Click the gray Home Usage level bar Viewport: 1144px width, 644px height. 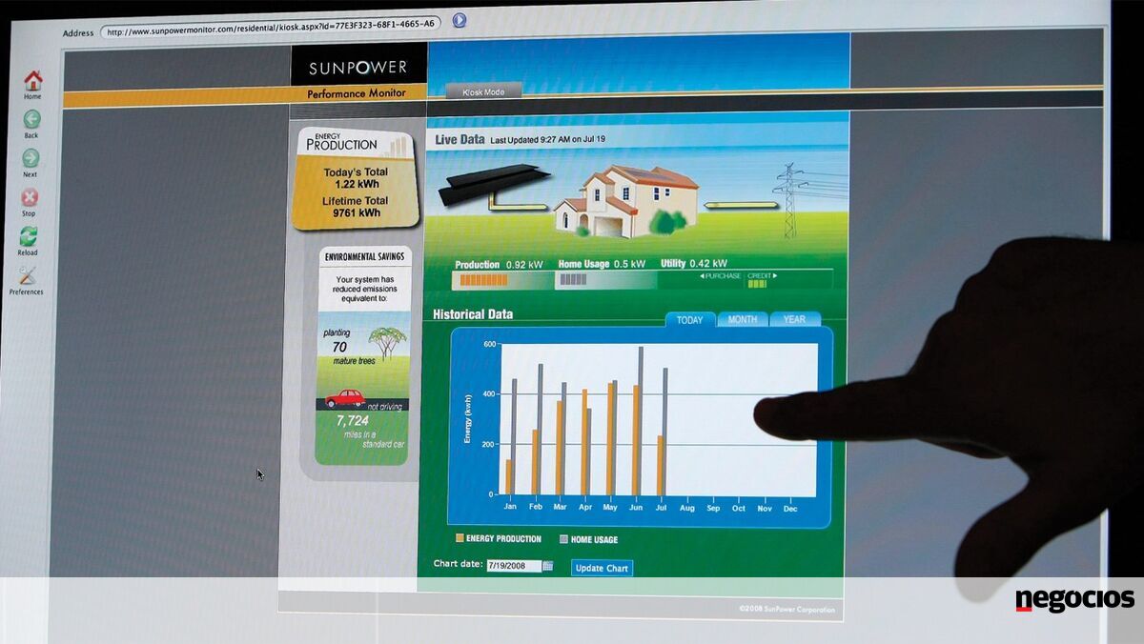pos(573,280)
